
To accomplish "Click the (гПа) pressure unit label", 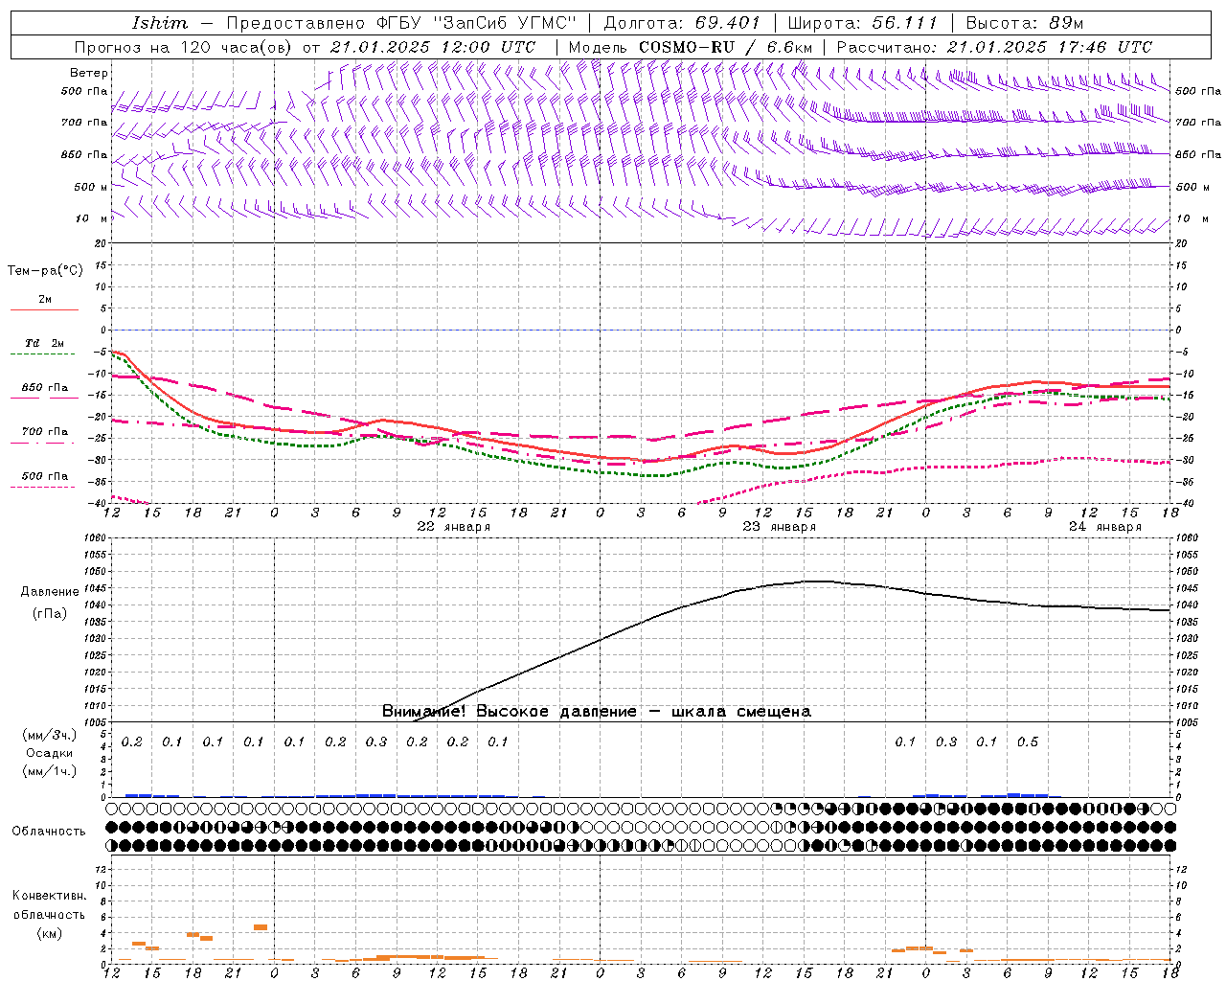I will tap(50, 614).
